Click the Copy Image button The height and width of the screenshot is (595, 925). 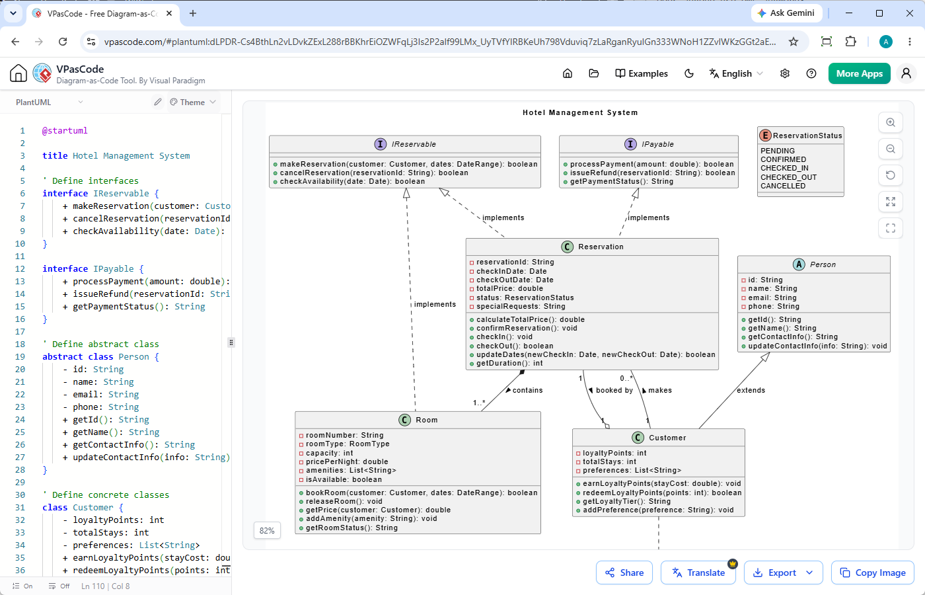(873, 573)
